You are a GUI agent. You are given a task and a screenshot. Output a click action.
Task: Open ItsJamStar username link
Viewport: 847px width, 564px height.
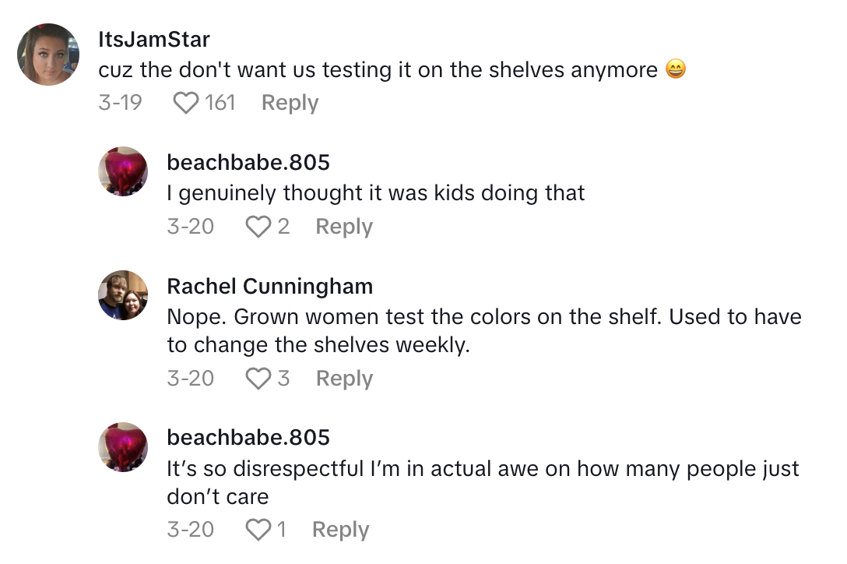click(154, 39)
